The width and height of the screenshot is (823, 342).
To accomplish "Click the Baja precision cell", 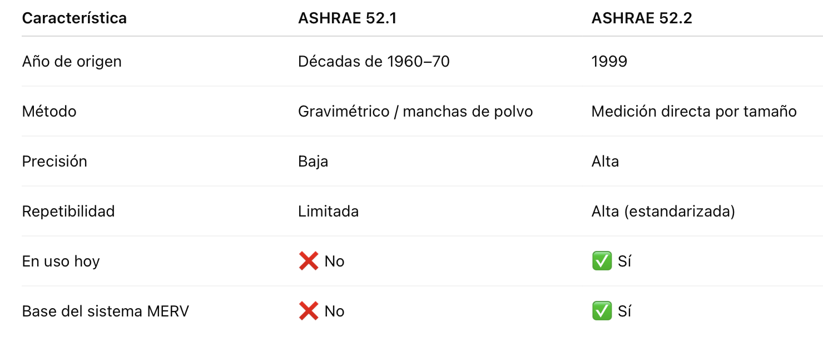I will tap(313, 161).
